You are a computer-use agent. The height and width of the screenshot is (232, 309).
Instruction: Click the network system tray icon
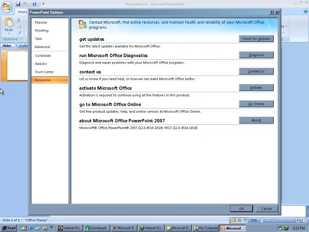(x=280, y=228)
